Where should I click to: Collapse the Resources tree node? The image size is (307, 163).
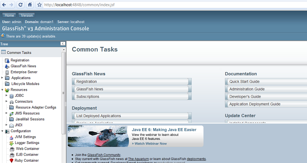pos(2,90)
